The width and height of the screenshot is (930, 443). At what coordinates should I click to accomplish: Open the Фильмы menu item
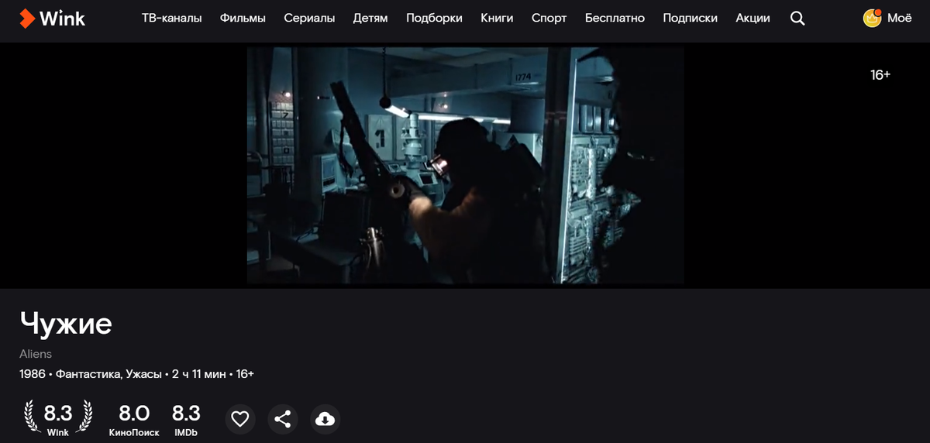243,18
